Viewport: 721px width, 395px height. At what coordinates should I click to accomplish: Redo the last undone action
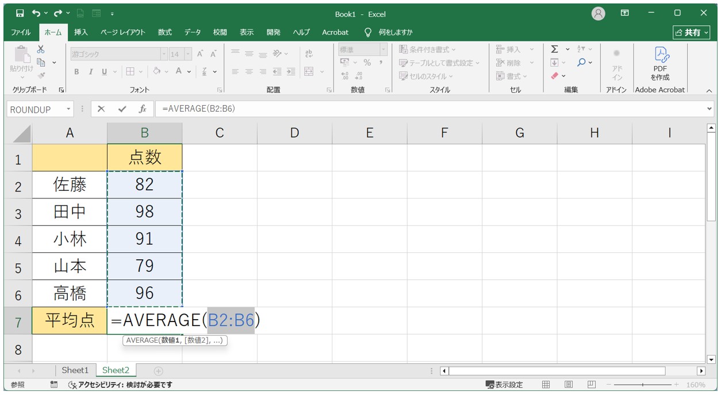pyautogui.click(x=58, y=13)
